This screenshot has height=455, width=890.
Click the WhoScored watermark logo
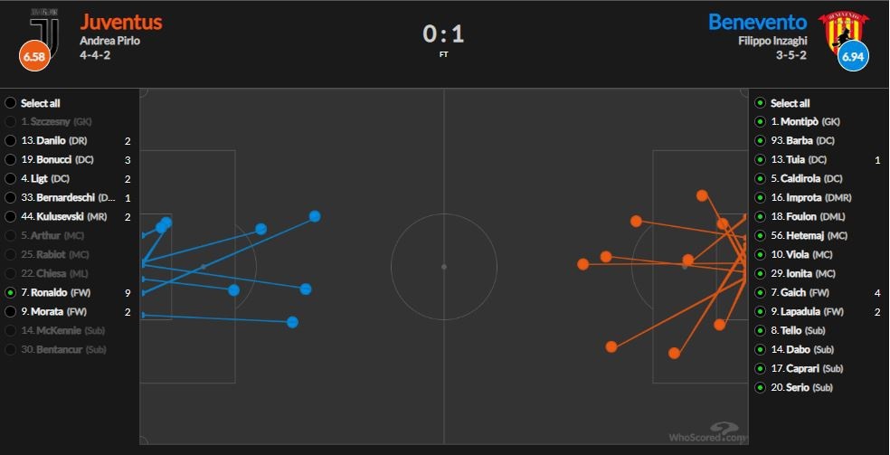709,432
